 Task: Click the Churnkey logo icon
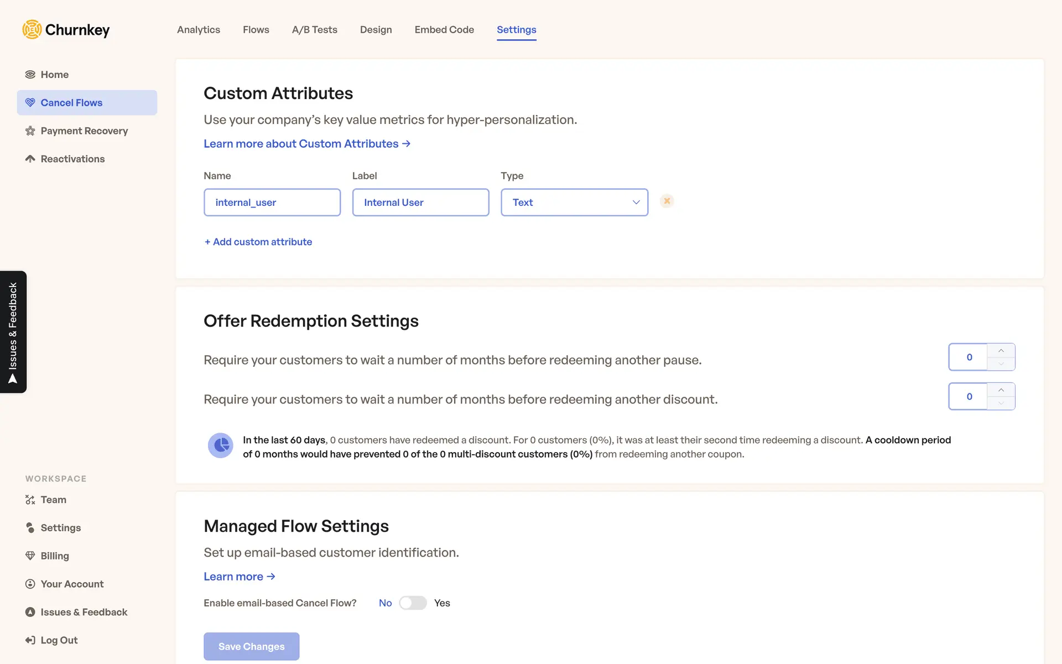pos(32,29)
